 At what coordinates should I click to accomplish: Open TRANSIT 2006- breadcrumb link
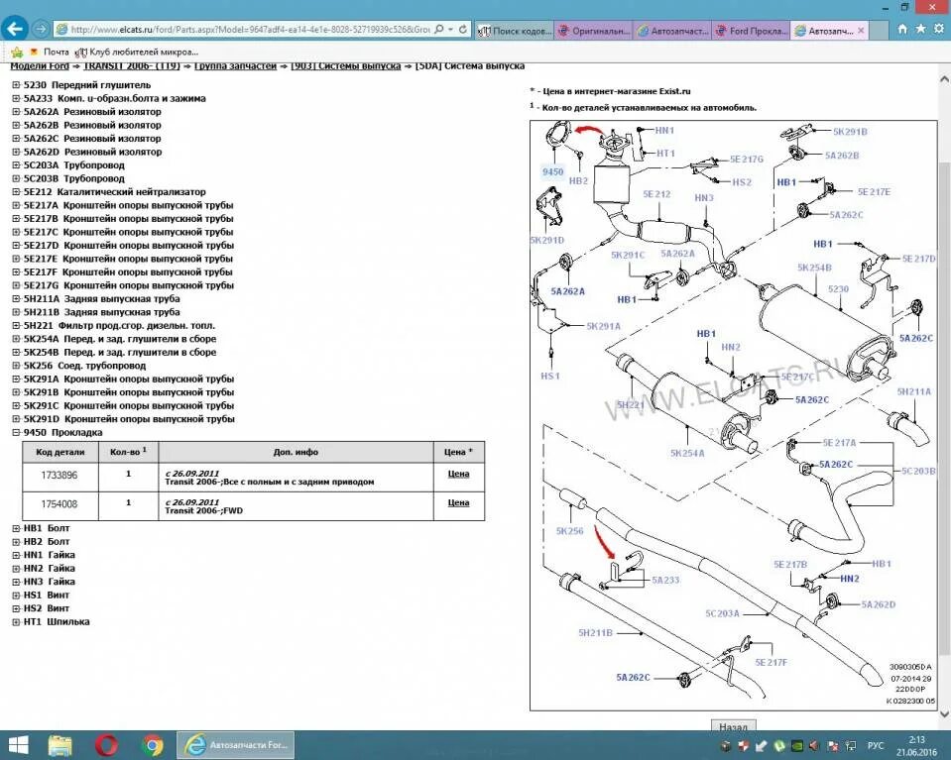132,66
